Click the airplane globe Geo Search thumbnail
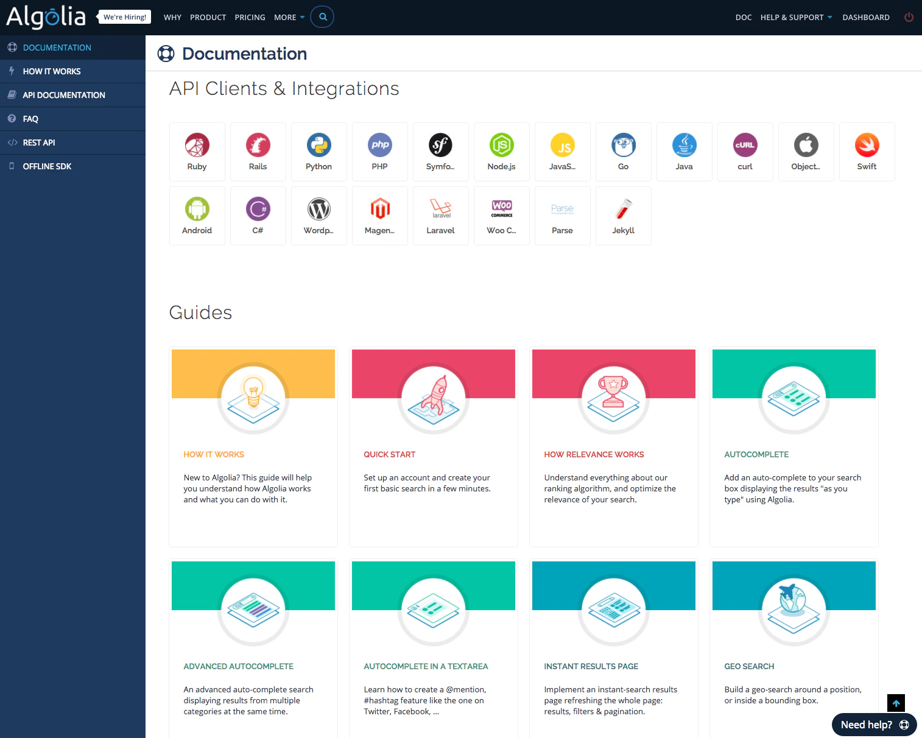 (794, 610)
